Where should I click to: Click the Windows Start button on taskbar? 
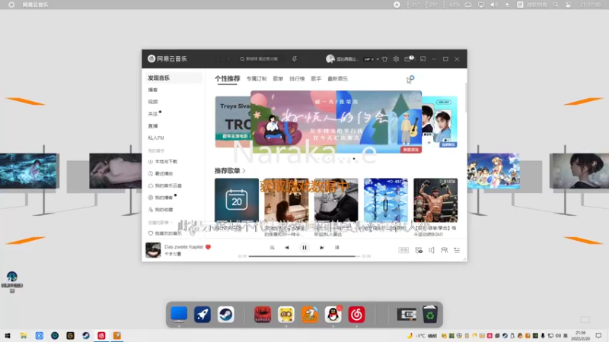8,336
